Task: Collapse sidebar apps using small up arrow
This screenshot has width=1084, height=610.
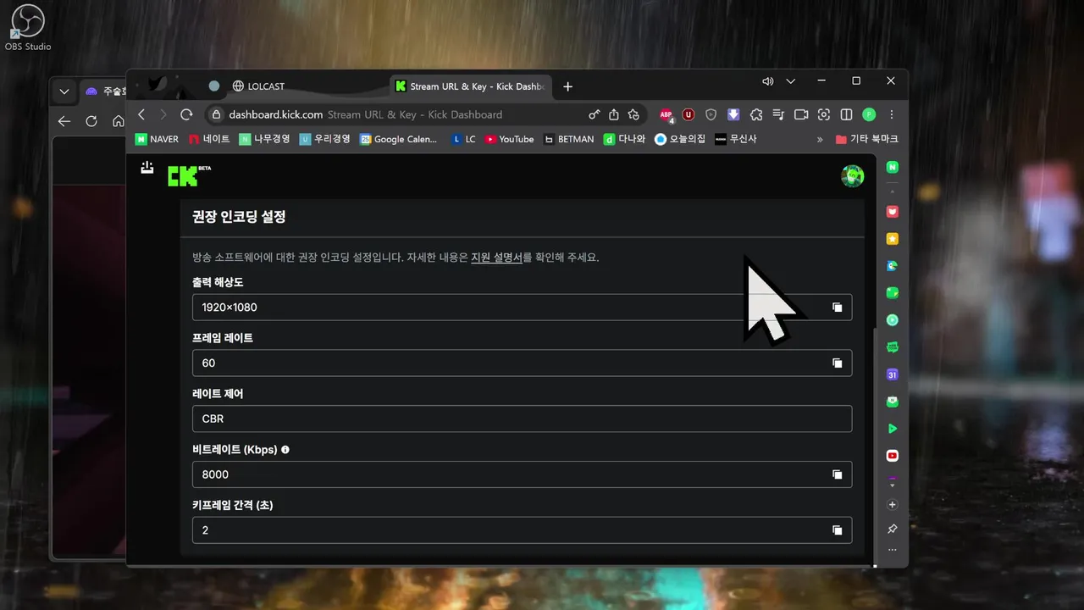Action: [892, 191]
